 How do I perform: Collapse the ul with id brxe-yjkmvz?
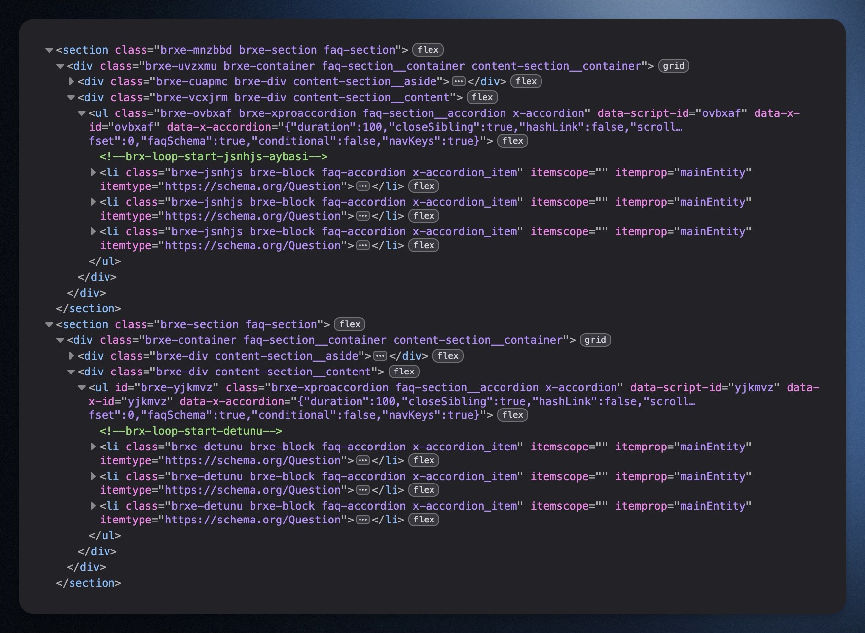click(x=82, y=388)
